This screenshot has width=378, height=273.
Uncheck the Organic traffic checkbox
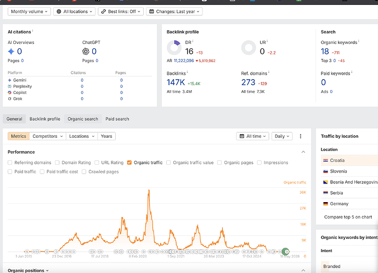click(x=129, y=163)
